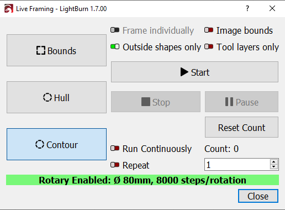285x210 pixels.
Task: Enable the Image bounds toggle
Action: pyautogui.click(x=209, y=30)
